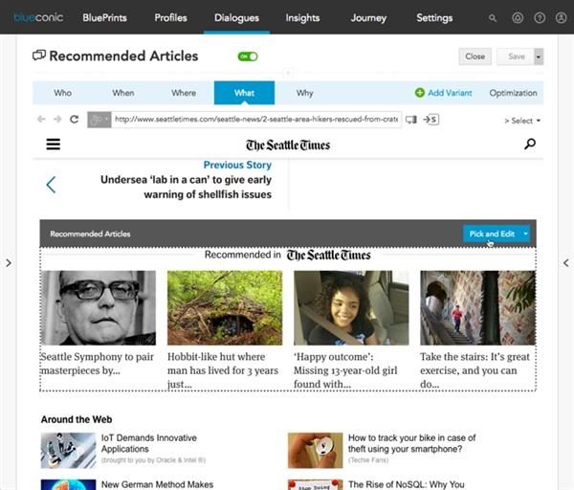The image size is (574, 490).
Task: Open the channel selector dropdown left of URL
Action: point(99,120)
